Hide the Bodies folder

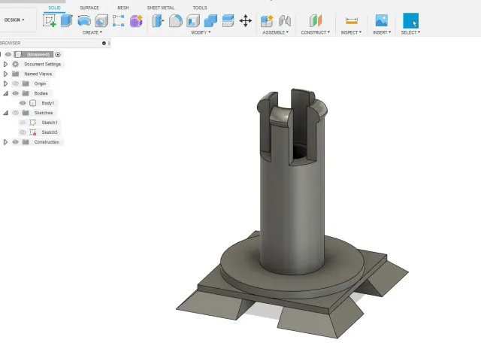click(15, 93)
